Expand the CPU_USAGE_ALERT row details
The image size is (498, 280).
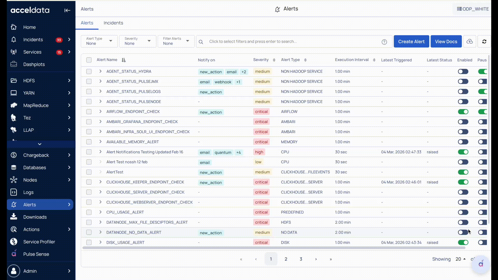pyautogui.click(x=100, y=212)
